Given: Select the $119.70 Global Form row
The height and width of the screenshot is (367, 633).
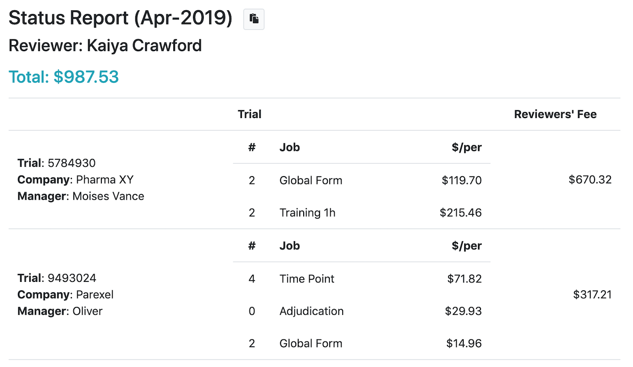Looking at the screenshot, I should [x=362, y=180].
